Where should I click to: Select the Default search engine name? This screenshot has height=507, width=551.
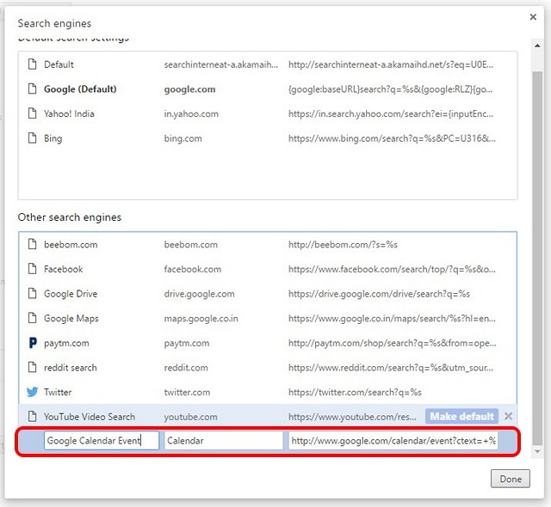(x=59, y=64)
